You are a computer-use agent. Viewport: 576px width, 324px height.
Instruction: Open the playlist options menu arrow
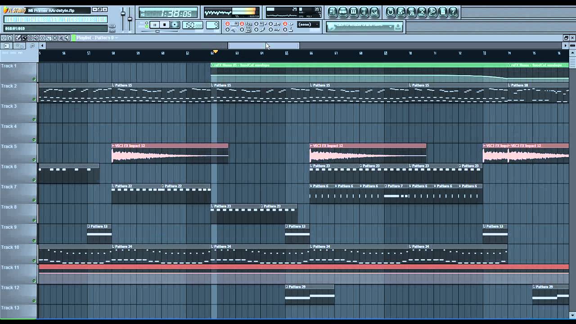[x=4, y=38]
